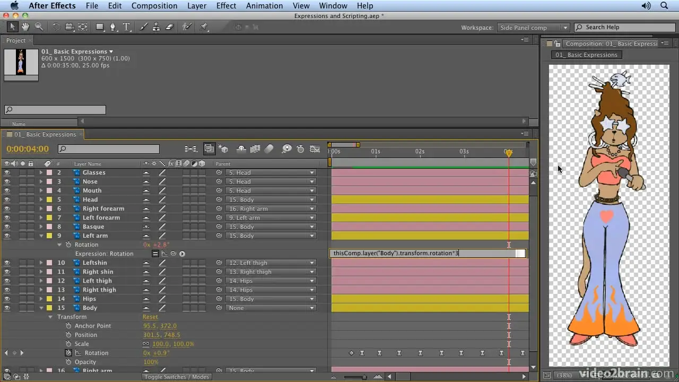
Task: Toggle visibility of Hips layer
Action: (7, 299)
